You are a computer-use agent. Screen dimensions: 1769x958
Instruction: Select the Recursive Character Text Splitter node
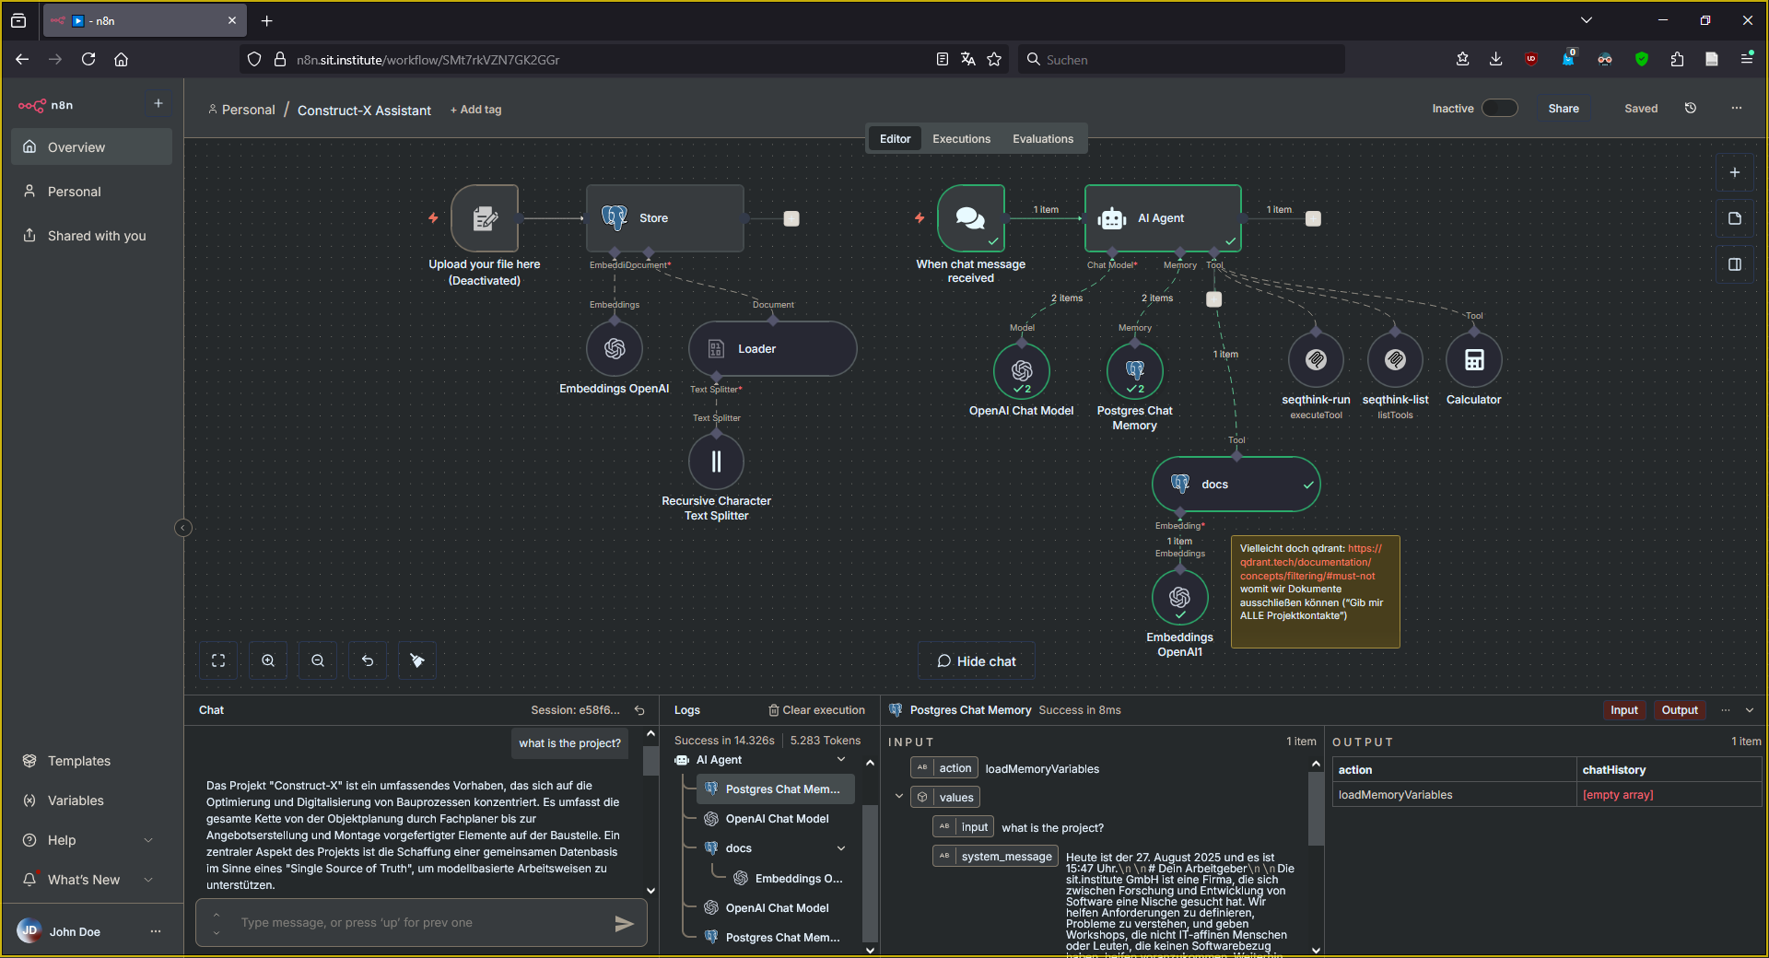(x=716, y=461)
